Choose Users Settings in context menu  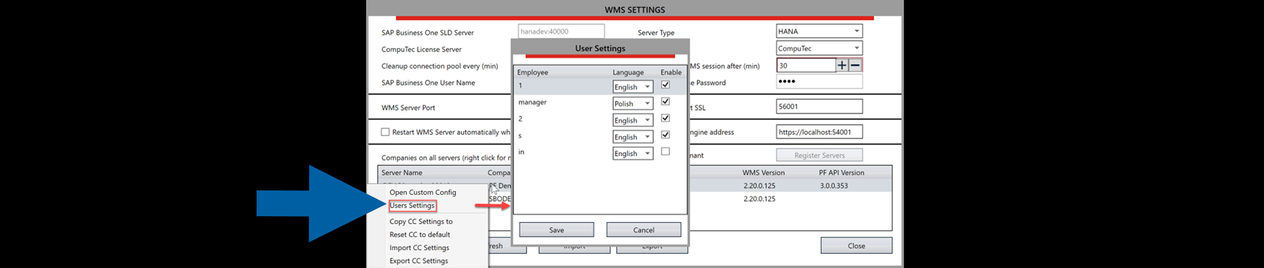(x=412, y=205)
